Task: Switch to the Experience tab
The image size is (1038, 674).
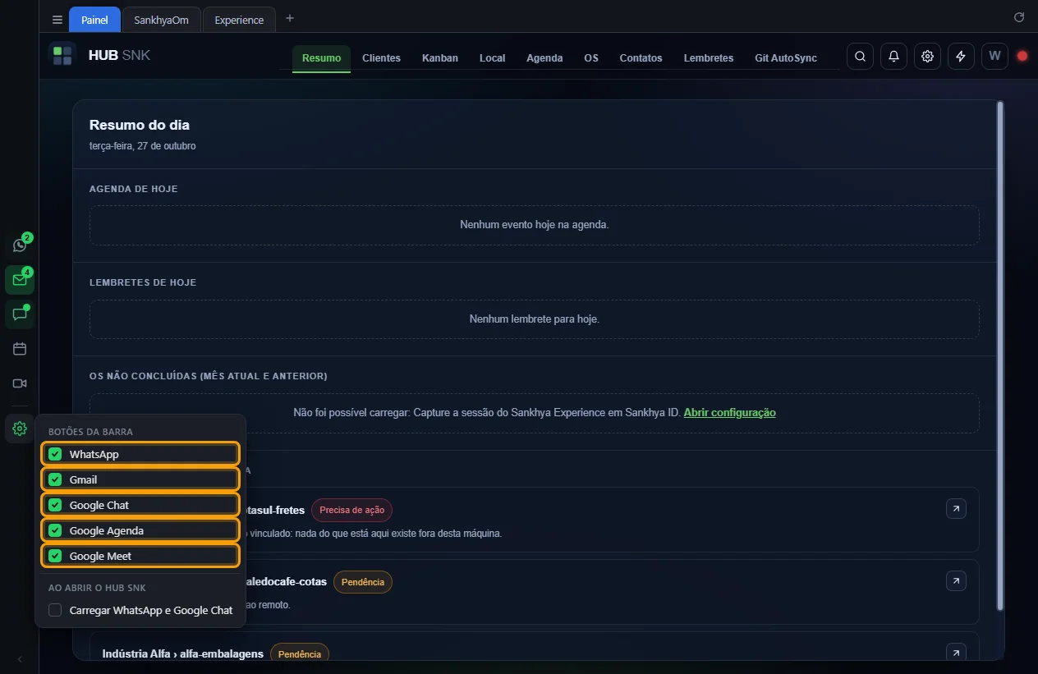Action: click(x=239, y=20)
